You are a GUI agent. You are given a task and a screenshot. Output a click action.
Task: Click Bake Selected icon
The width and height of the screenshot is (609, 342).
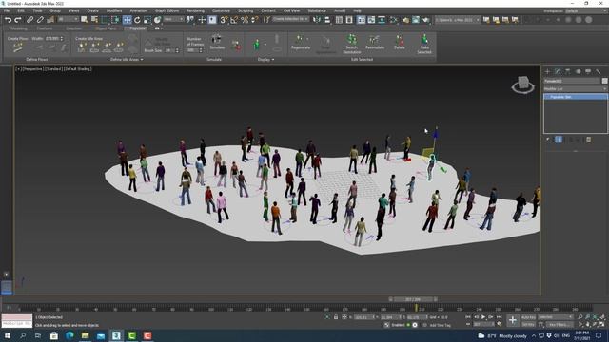pyautogui.click(x=424, y=44)
